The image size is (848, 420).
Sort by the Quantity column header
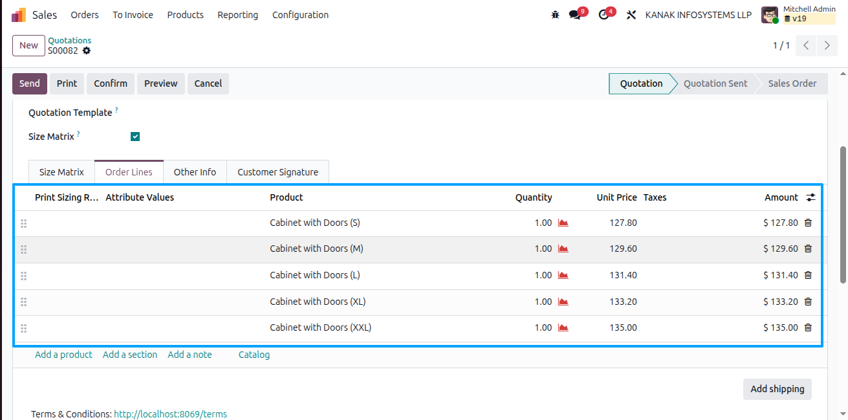534,197
